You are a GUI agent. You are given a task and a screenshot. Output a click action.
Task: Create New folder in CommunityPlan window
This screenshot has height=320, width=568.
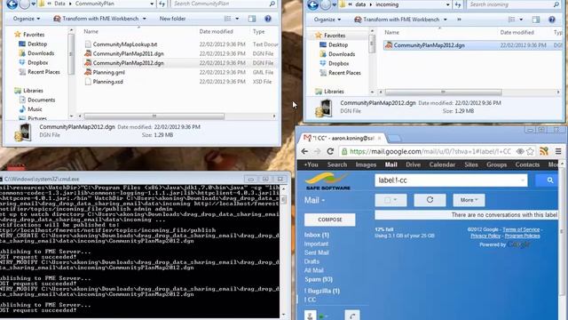tap(172, 19)
